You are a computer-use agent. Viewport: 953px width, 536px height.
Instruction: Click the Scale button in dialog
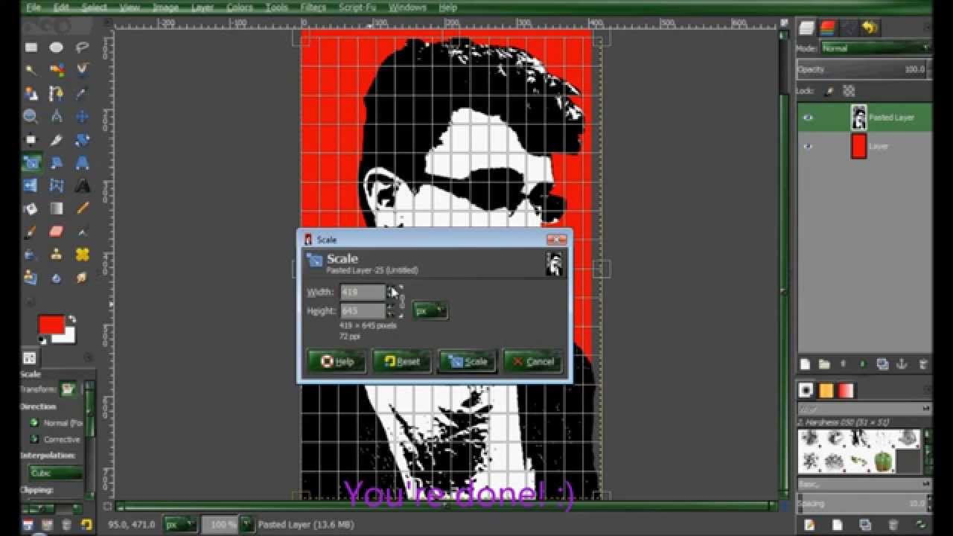pos(467,362)
